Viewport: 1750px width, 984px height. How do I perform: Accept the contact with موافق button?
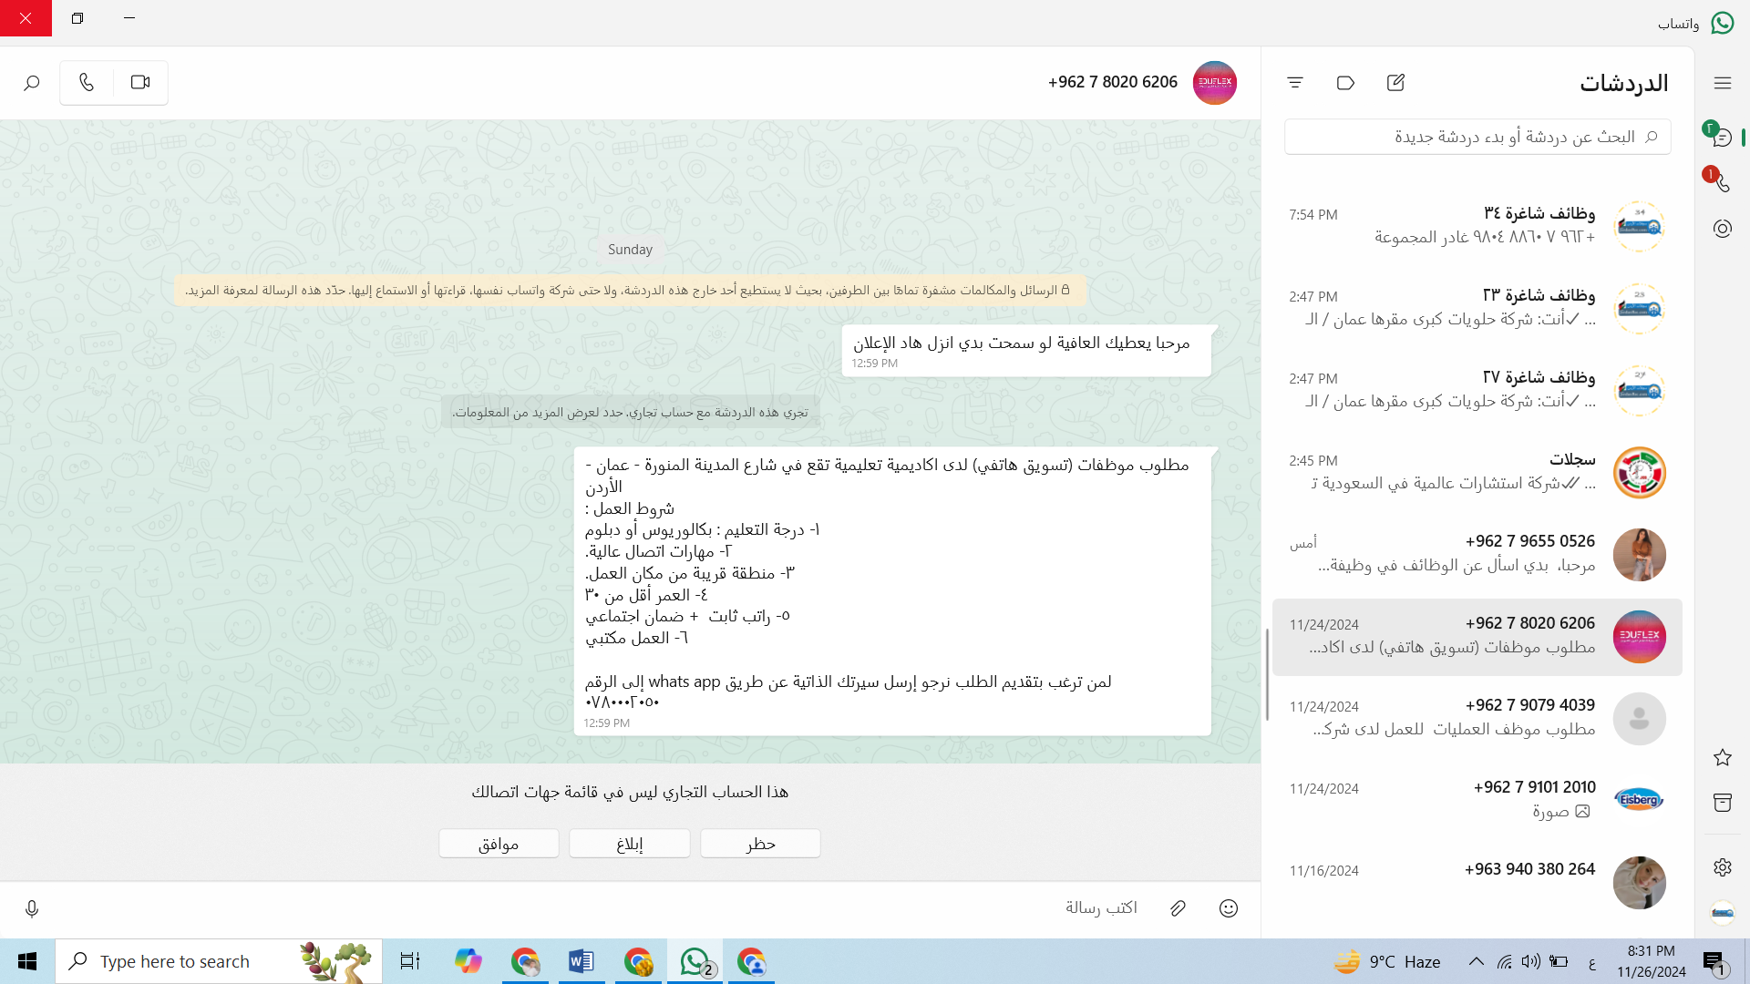499,844
